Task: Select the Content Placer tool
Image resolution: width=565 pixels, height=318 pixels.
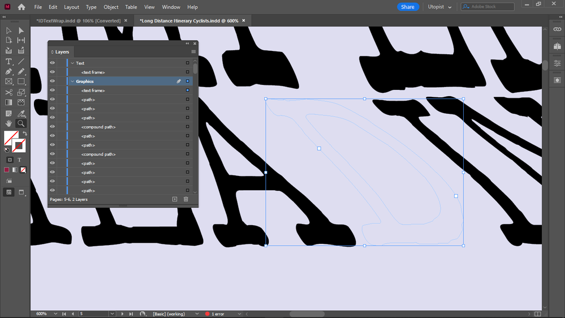Action: coord(21,50)
